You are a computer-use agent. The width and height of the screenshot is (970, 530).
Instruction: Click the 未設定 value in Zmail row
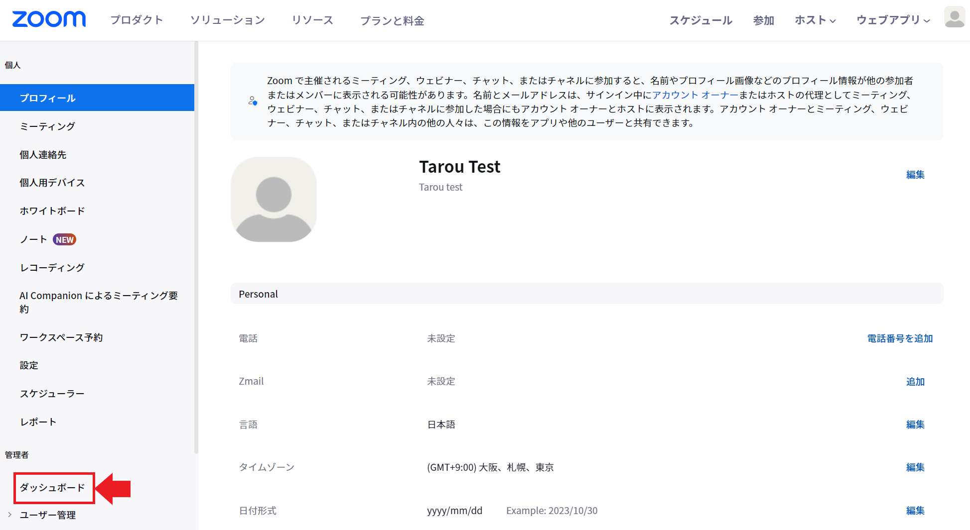click(x=441, y=381)
